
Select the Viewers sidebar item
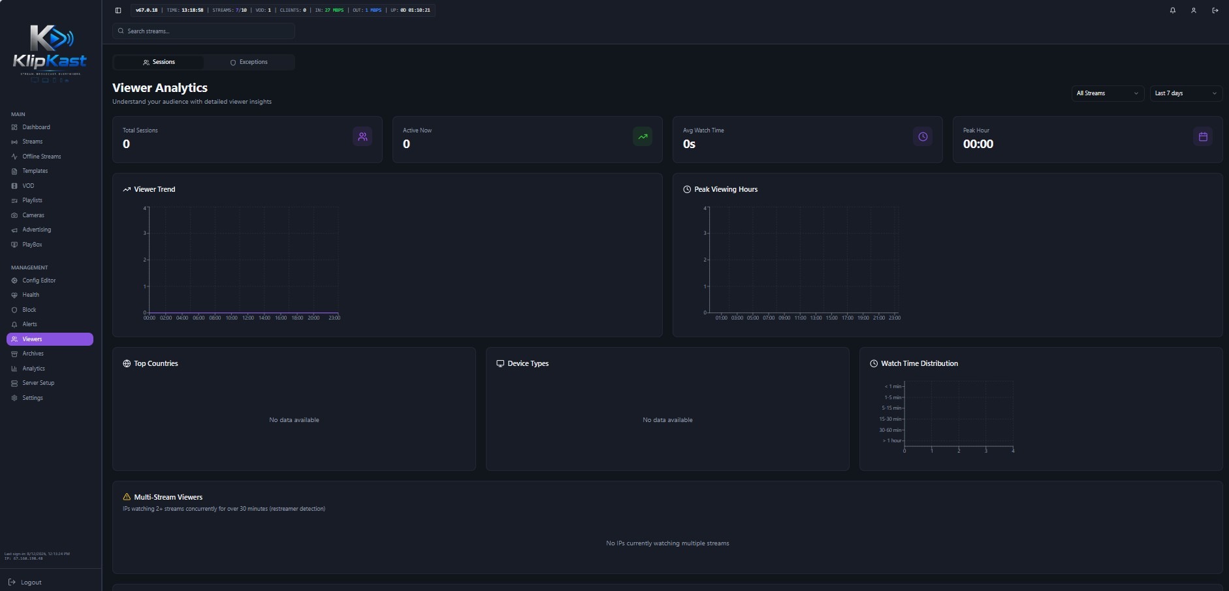(x=50, y=339)
